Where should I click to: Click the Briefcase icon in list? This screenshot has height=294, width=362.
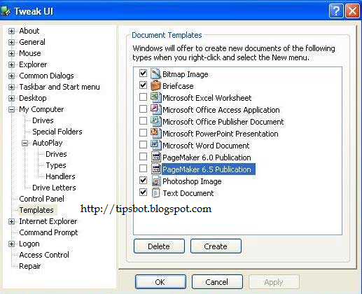[x=155, y=85]
